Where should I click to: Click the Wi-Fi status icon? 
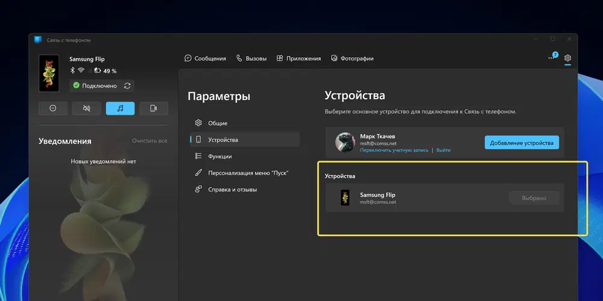coord(81,70)
